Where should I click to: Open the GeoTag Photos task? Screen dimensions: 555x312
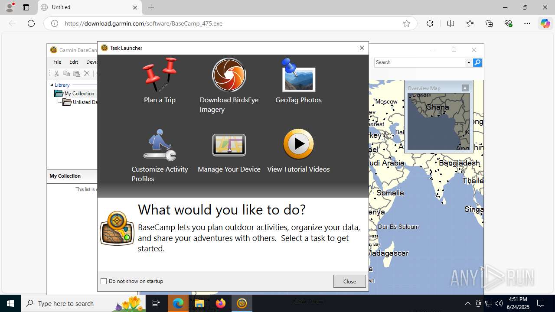[298, 81]
